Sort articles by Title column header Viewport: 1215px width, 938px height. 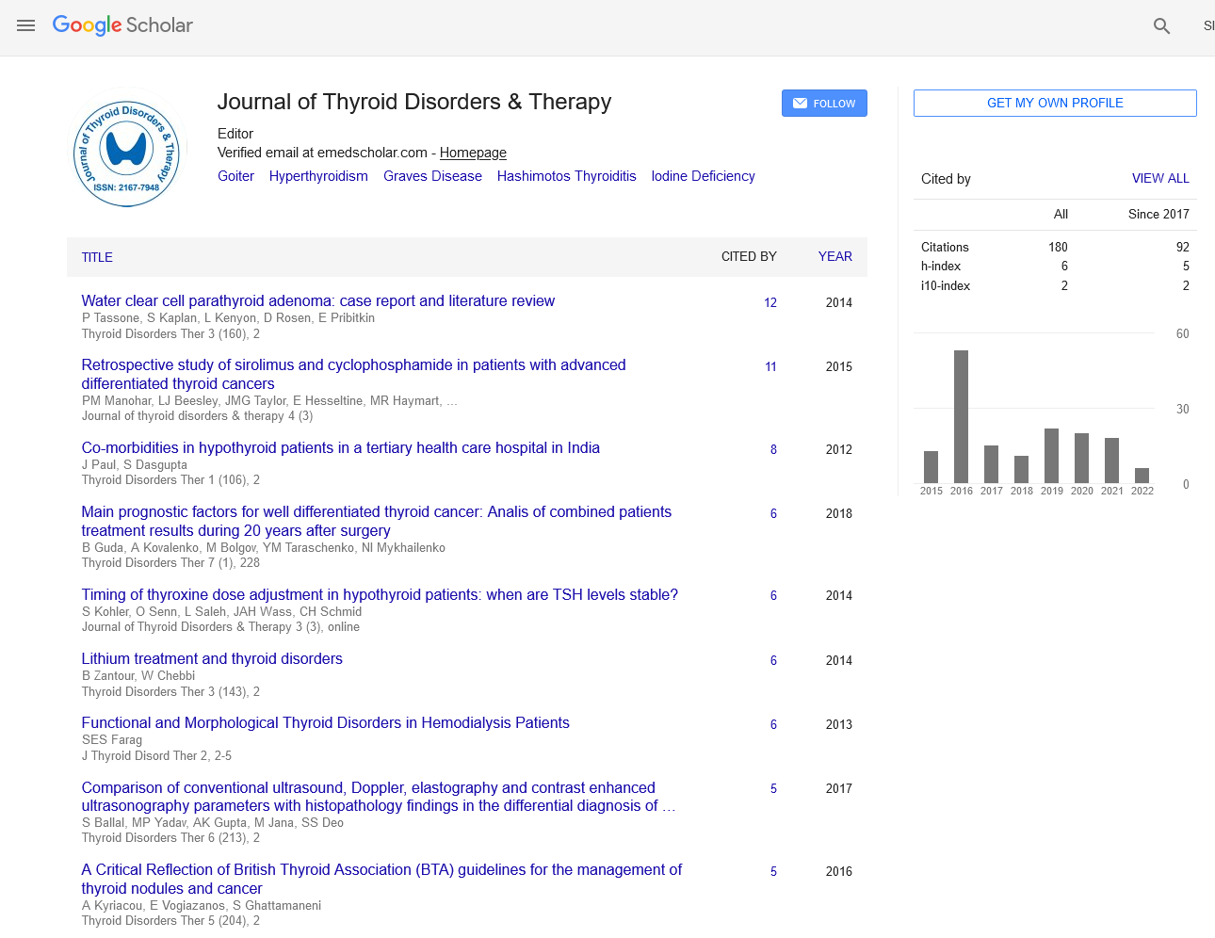pos(97,257)
